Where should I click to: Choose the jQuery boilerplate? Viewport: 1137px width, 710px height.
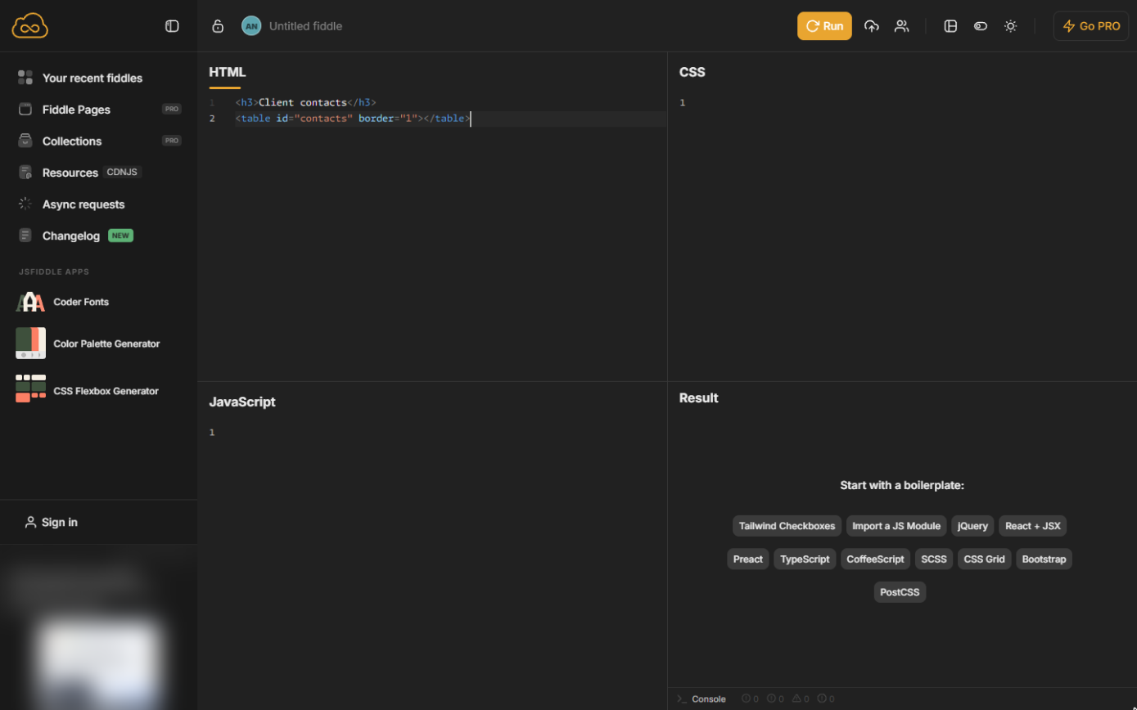[x=972, y=526]
